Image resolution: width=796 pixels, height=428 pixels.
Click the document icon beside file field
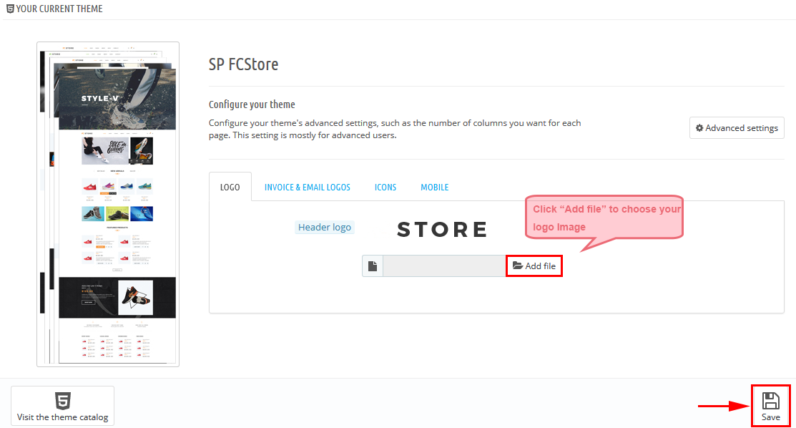pos(372,266)
